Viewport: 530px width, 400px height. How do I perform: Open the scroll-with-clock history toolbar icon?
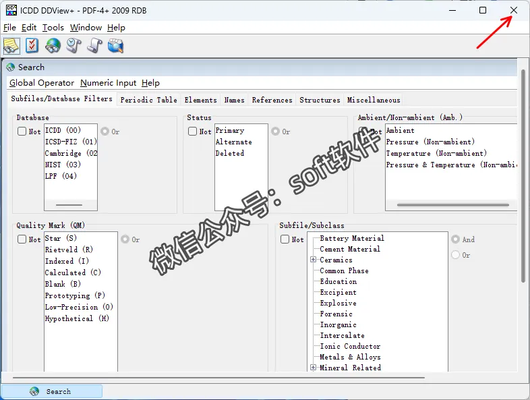point(73,46)
